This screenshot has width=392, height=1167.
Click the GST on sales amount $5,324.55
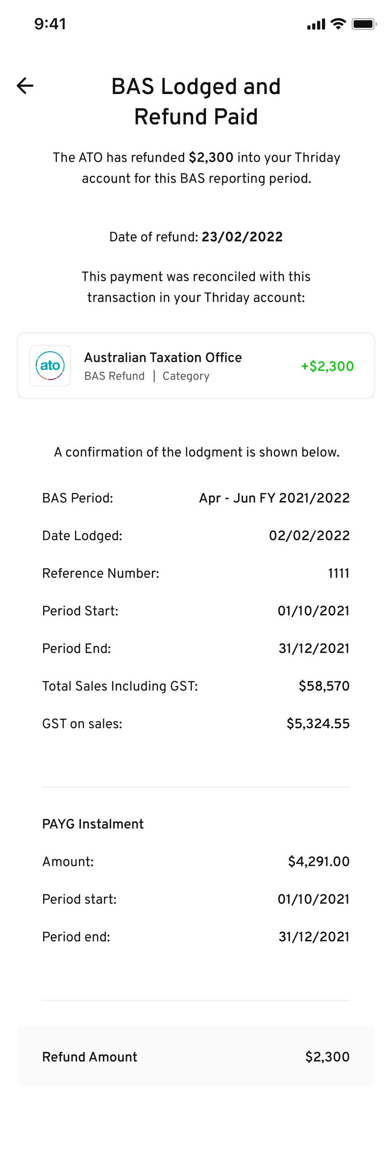[x=318, y=724]
